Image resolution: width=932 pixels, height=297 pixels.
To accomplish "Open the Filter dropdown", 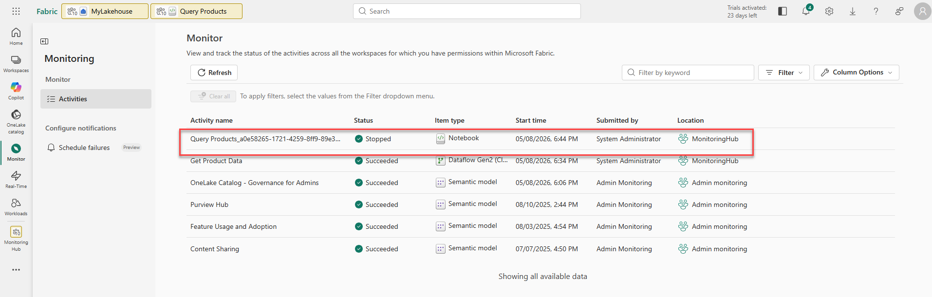I will 784,73.
